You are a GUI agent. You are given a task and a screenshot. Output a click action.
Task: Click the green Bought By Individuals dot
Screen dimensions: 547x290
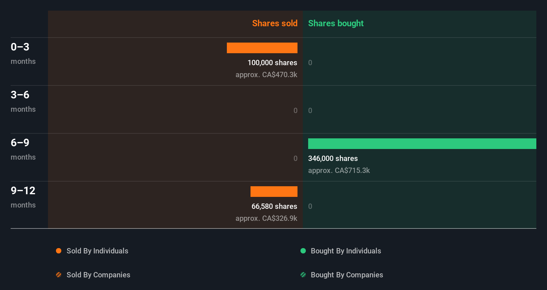click(303, 251)
